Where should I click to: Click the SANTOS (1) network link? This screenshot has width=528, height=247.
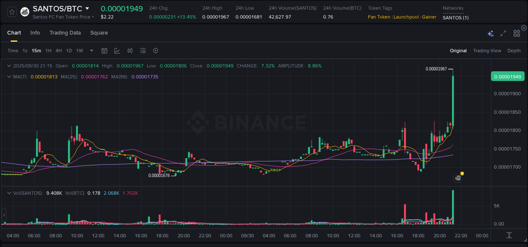click(455, 18)
